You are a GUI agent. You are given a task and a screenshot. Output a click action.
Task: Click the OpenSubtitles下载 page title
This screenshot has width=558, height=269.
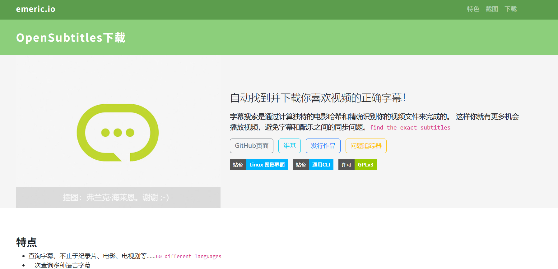coord(71,38)
